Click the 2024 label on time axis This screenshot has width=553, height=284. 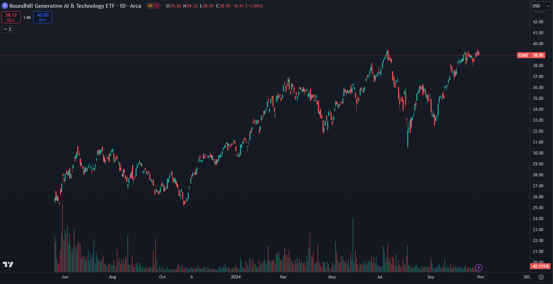235,277
